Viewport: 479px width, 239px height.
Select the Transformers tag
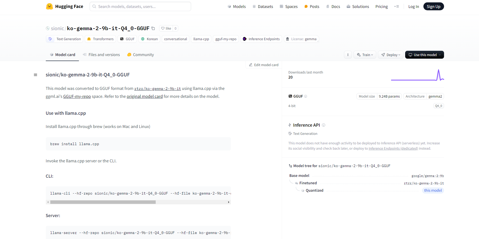click(100, 39)
